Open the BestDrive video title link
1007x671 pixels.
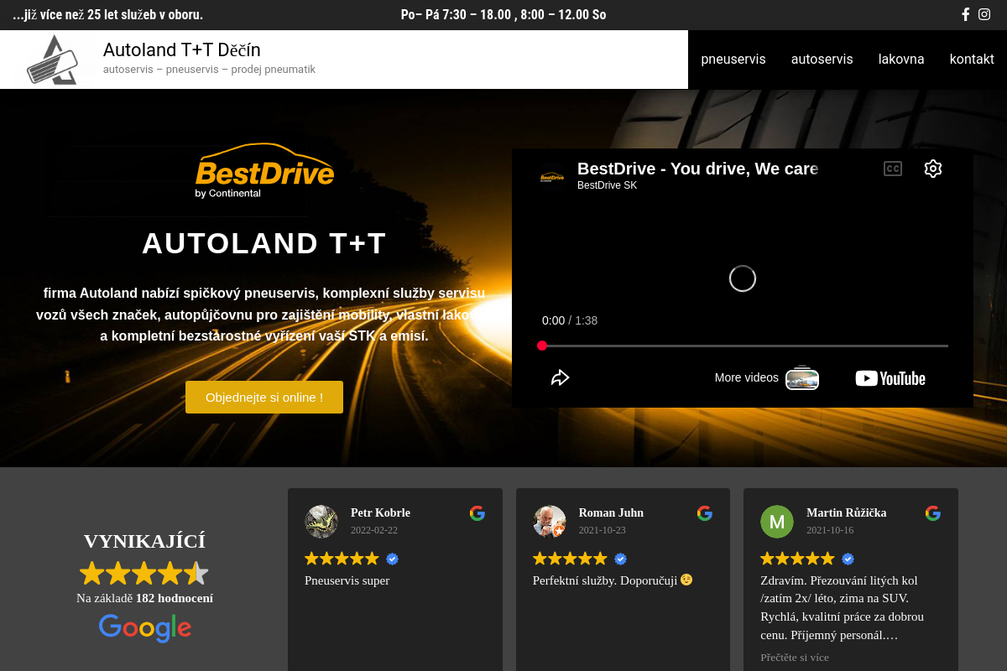tap(697, 169)
